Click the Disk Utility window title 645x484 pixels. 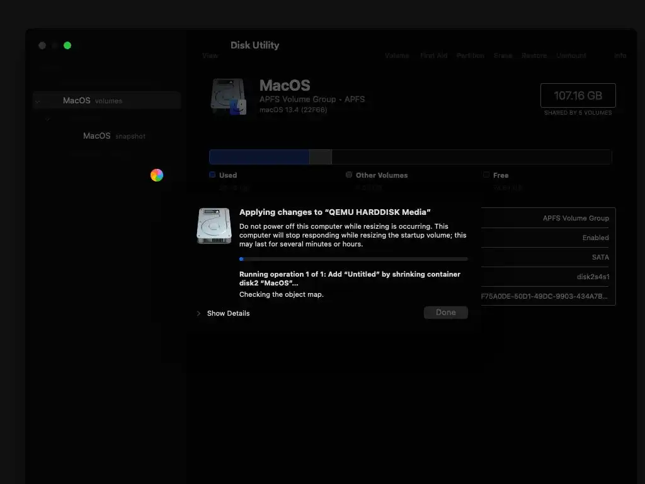(254, 45)
